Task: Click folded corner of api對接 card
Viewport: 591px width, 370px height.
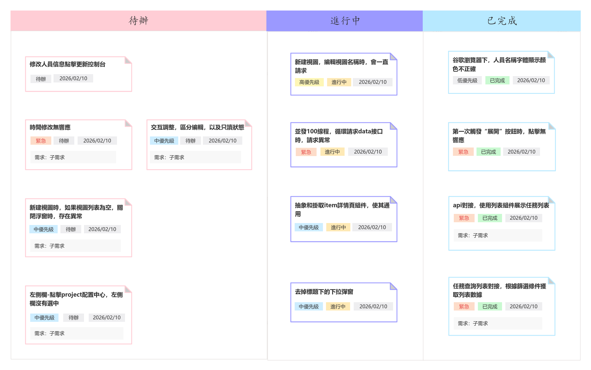Action: [551, 200]
